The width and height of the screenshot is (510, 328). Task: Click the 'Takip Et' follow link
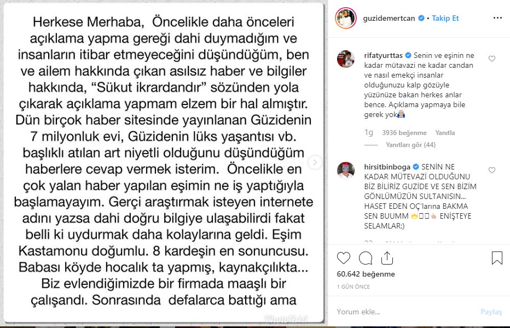(445, 17)
